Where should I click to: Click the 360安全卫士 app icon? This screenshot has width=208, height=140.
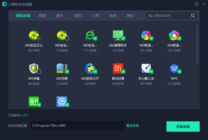coord(34,35)
